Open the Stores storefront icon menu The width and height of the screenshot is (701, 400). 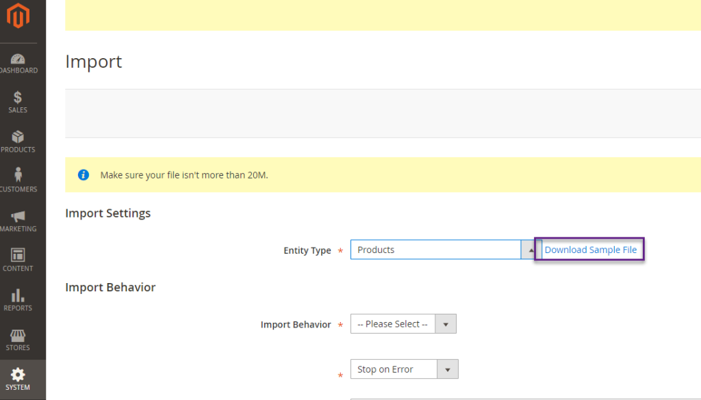[18, 339]
